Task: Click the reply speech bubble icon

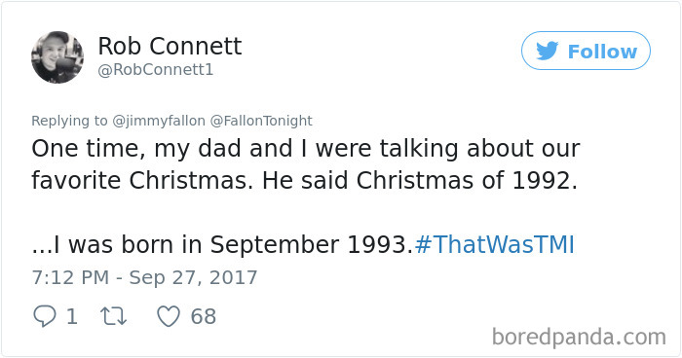Action: click(45, 316)
